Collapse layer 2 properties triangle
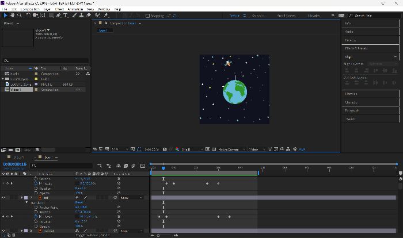Viewport: 403px width, 238px height. (x=22, y=198)
